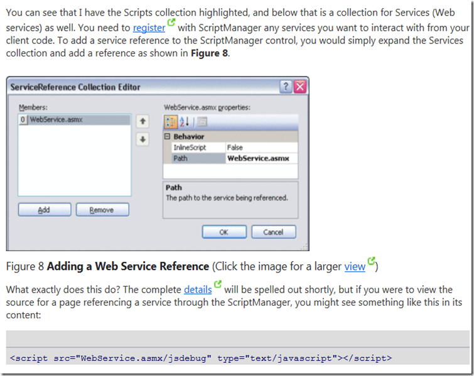The image size is (474, 376).
Task: Move member up with the up arrow
Action: tap(143, 122)
